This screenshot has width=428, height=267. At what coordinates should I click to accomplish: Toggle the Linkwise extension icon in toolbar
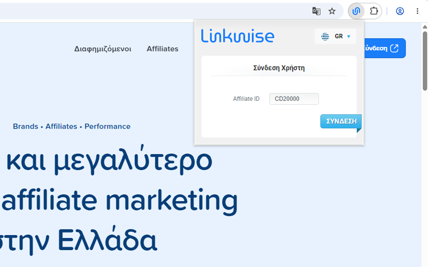click(356, 11)
